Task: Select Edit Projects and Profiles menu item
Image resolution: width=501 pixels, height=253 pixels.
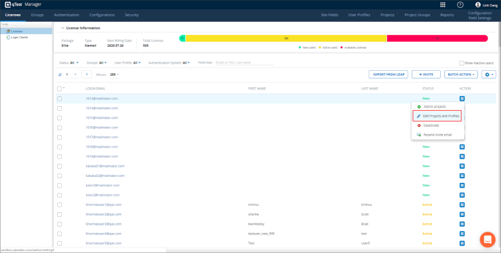Action: pos(437,116)
